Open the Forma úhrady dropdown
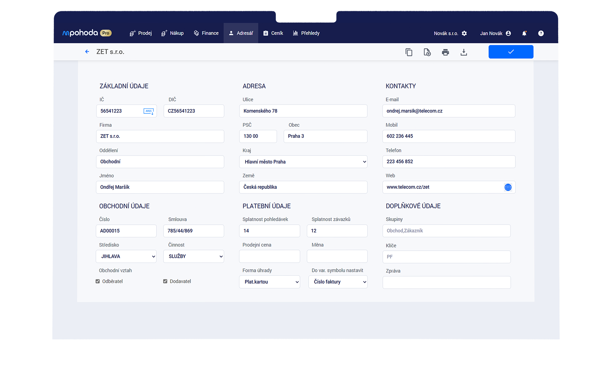The image size is (612, 387). pyautogui.click(x=269, y=282)
